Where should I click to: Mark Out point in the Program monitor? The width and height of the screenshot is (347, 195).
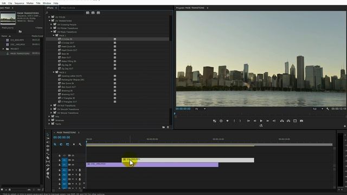tap(240, 121)
